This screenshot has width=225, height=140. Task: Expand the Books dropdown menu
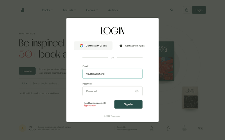[x=47, y=10]
